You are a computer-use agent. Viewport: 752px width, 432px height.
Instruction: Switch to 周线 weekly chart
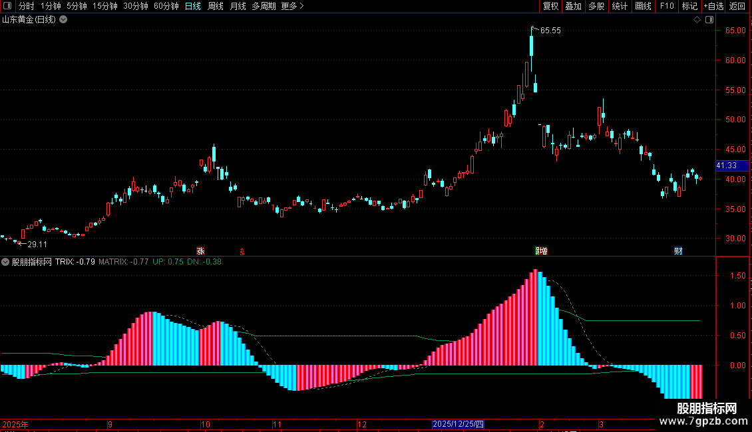(216, 6)
